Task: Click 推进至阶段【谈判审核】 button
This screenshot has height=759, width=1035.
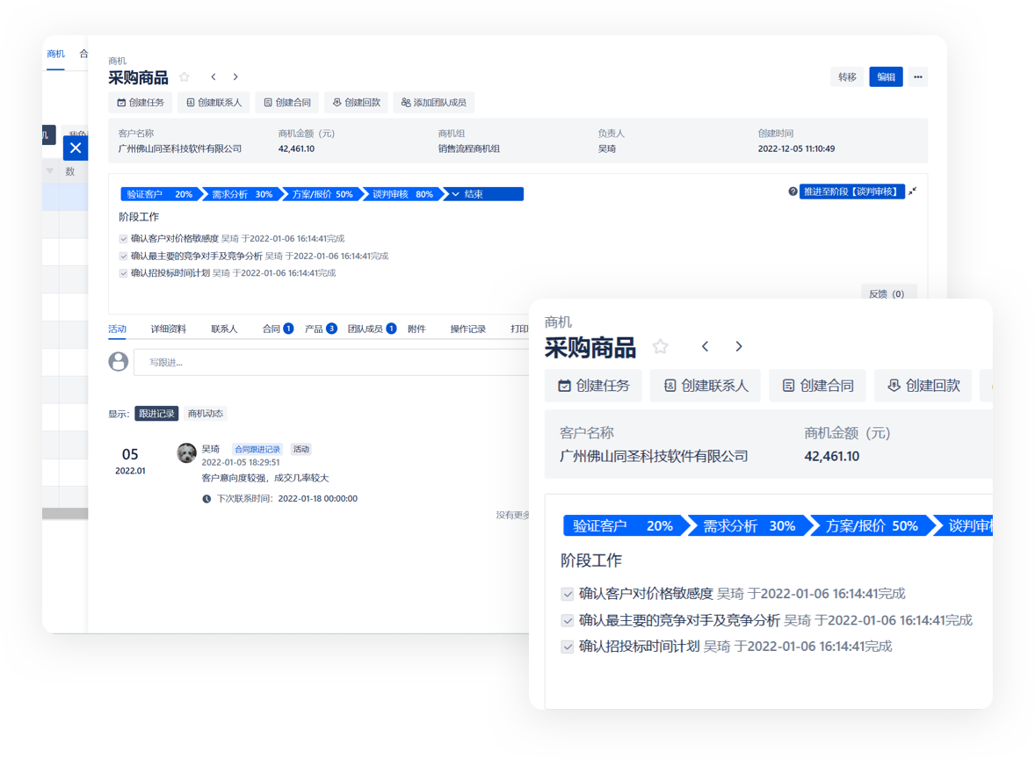Action: (851, 192)
